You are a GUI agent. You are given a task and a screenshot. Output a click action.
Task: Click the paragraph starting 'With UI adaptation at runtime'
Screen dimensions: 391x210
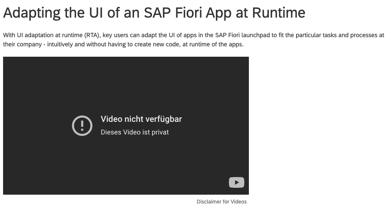point(194,39)
